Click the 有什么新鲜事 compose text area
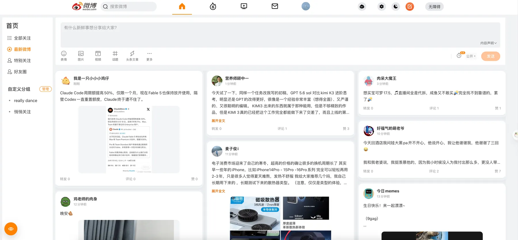 click(x=280, y=35)
